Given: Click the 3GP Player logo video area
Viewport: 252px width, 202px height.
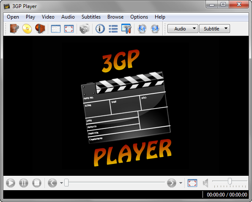Looking at the screenshot, I should (x=126, y=106).
